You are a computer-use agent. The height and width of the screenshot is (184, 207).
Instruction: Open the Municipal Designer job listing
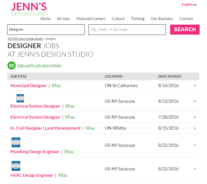click(x=29, y=86)
